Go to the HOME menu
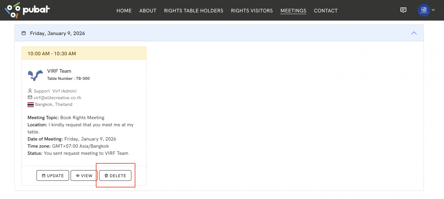The height and width of the screenshot is (199, 444). tap(124, 11)
